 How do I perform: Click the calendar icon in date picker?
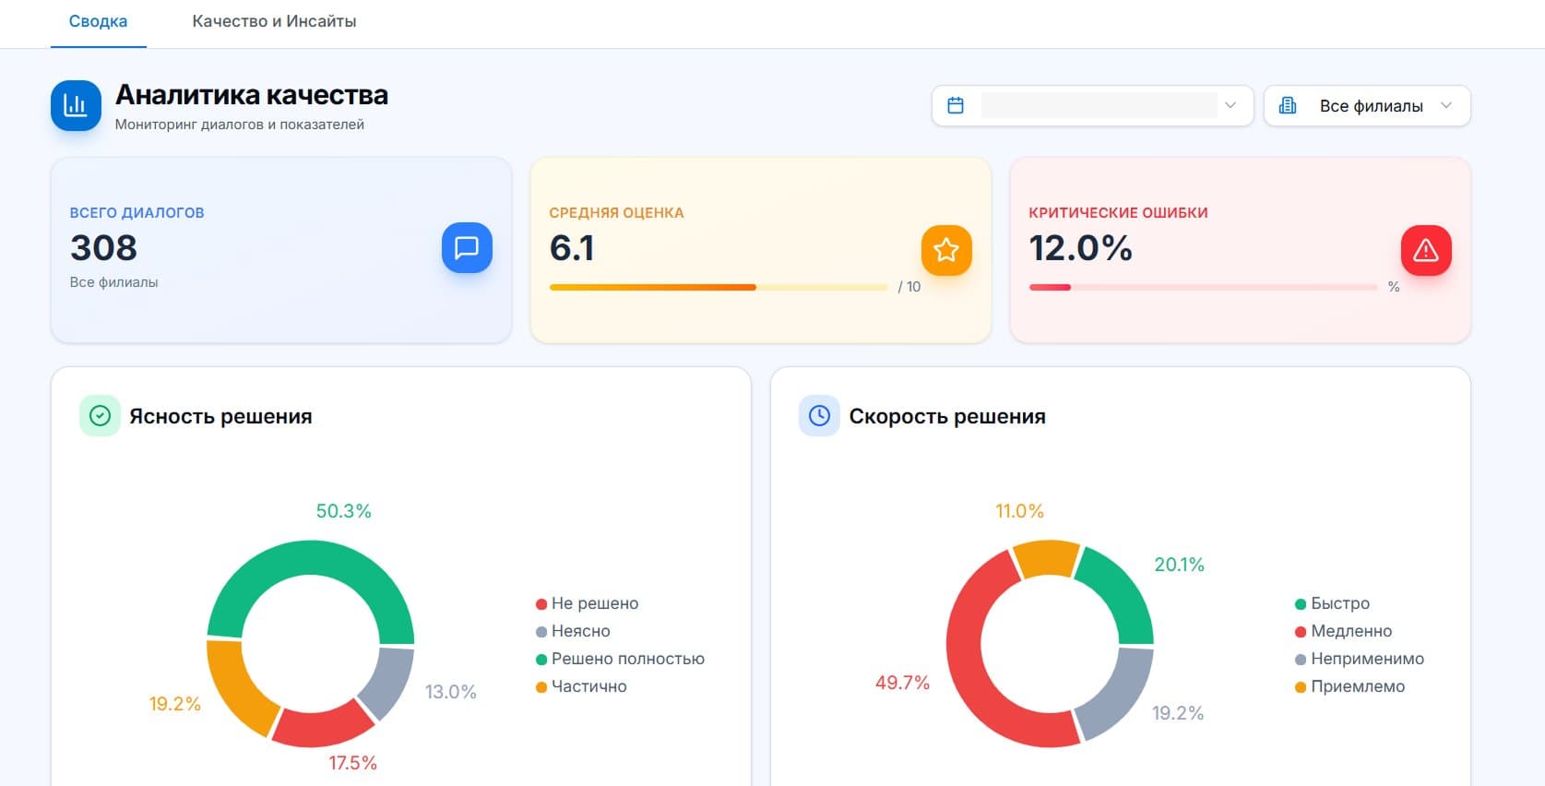coord(956,106)
